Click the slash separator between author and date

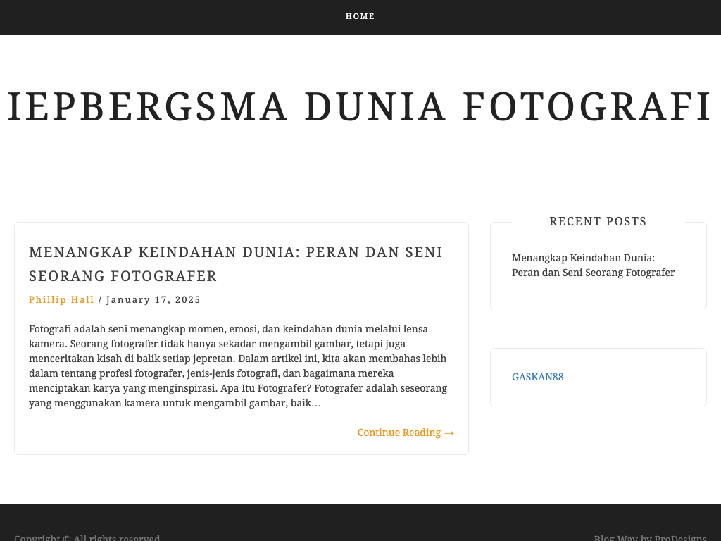pyautogui.click(x=100, y=299)
